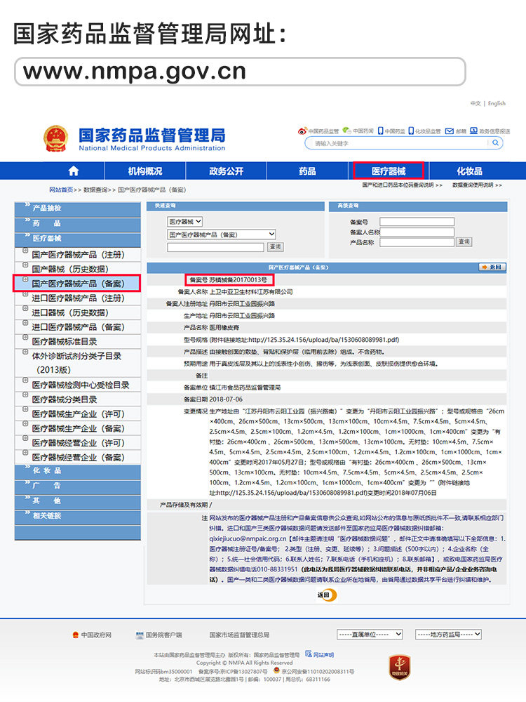Open the 直属单位 dropdown
This screenshot has width=526, height=702.
coord(370,635)
